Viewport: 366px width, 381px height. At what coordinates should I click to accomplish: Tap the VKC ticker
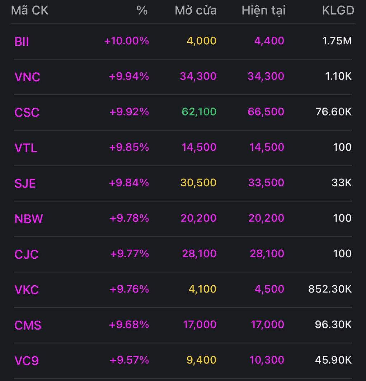tap(27, 290)
